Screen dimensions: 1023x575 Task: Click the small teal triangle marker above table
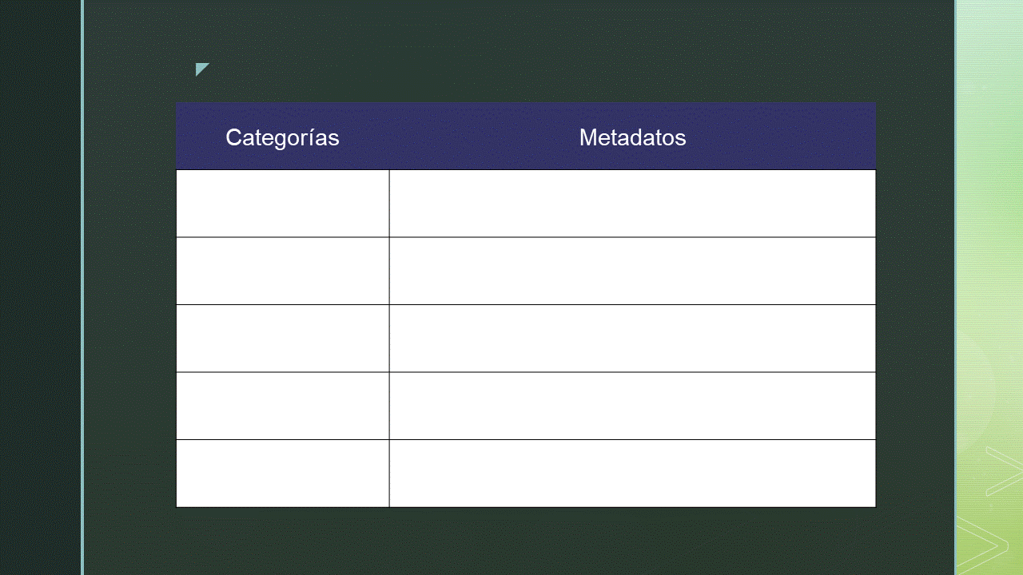click(201, 68)
